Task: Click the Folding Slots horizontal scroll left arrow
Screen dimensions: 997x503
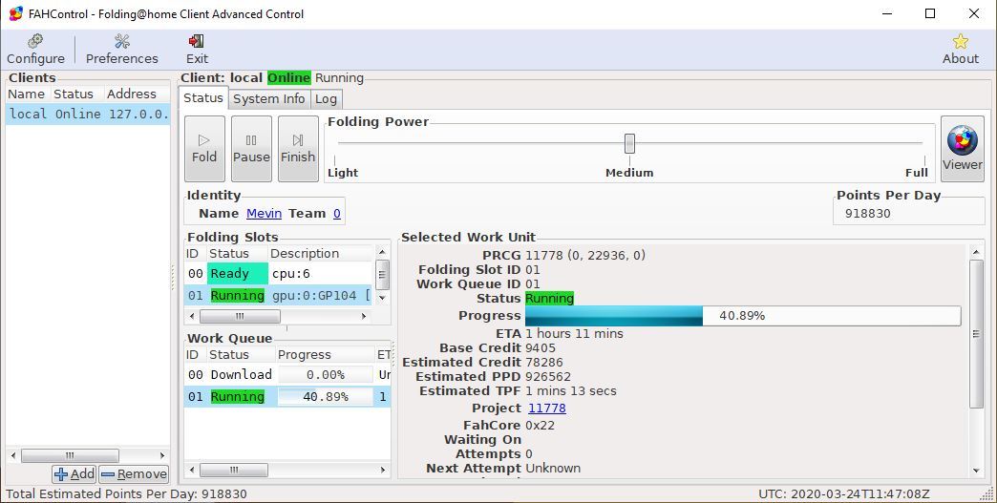Action: coord(193,316)
